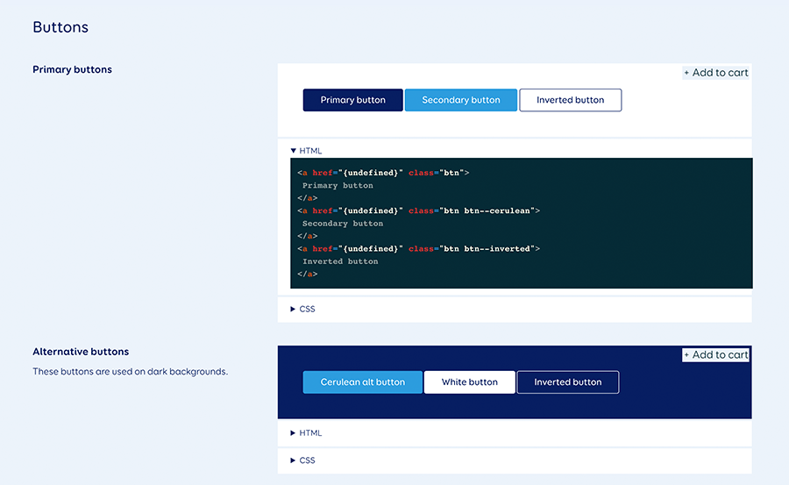
Task: Click the Inverted button on dark background
Action: coord(567,382)
